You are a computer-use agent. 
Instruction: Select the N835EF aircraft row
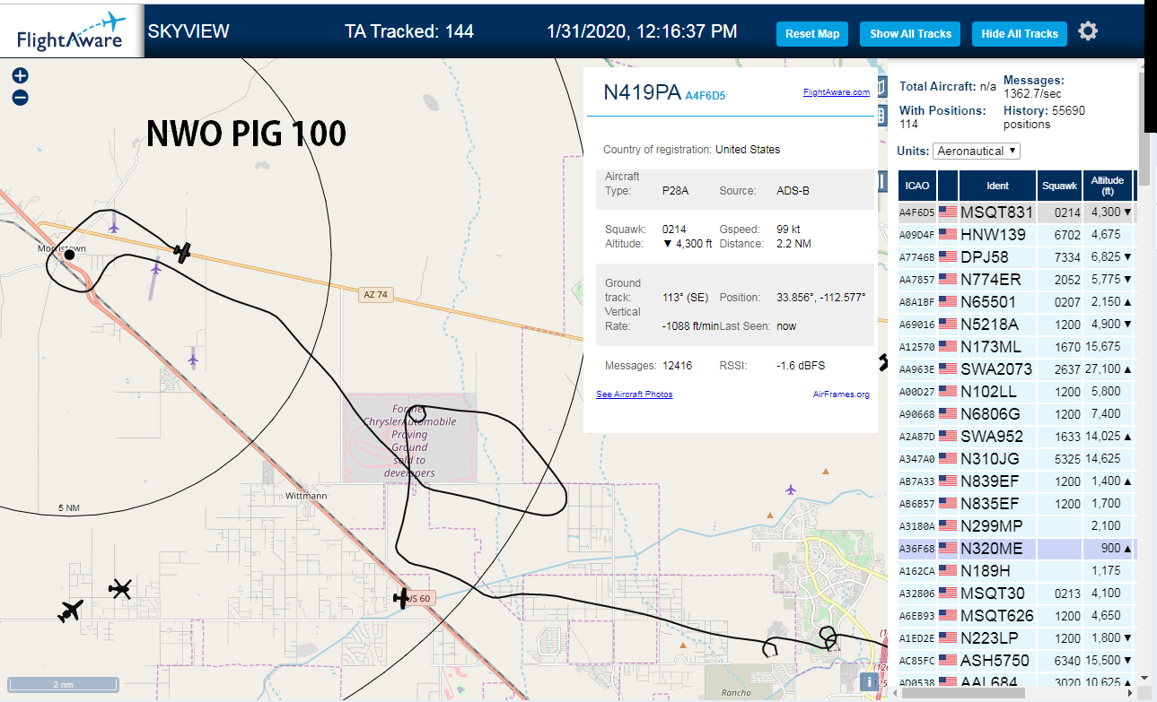(x=1018, y=504)
